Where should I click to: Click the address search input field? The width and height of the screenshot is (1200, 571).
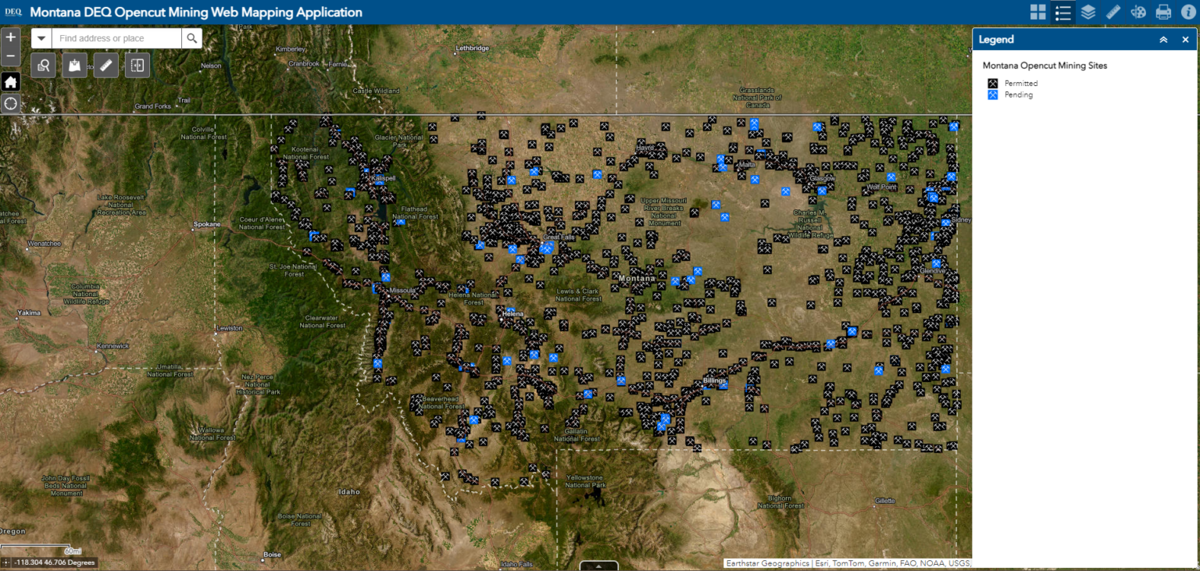click(117, 37)
